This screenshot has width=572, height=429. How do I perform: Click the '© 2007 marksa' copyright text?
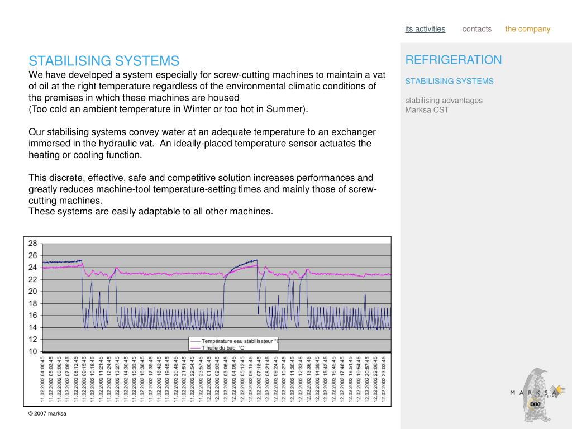(x=47, y=413)
